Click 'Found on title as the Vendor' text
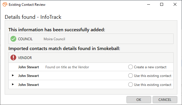182x105 pixels. tap(67, 67)
